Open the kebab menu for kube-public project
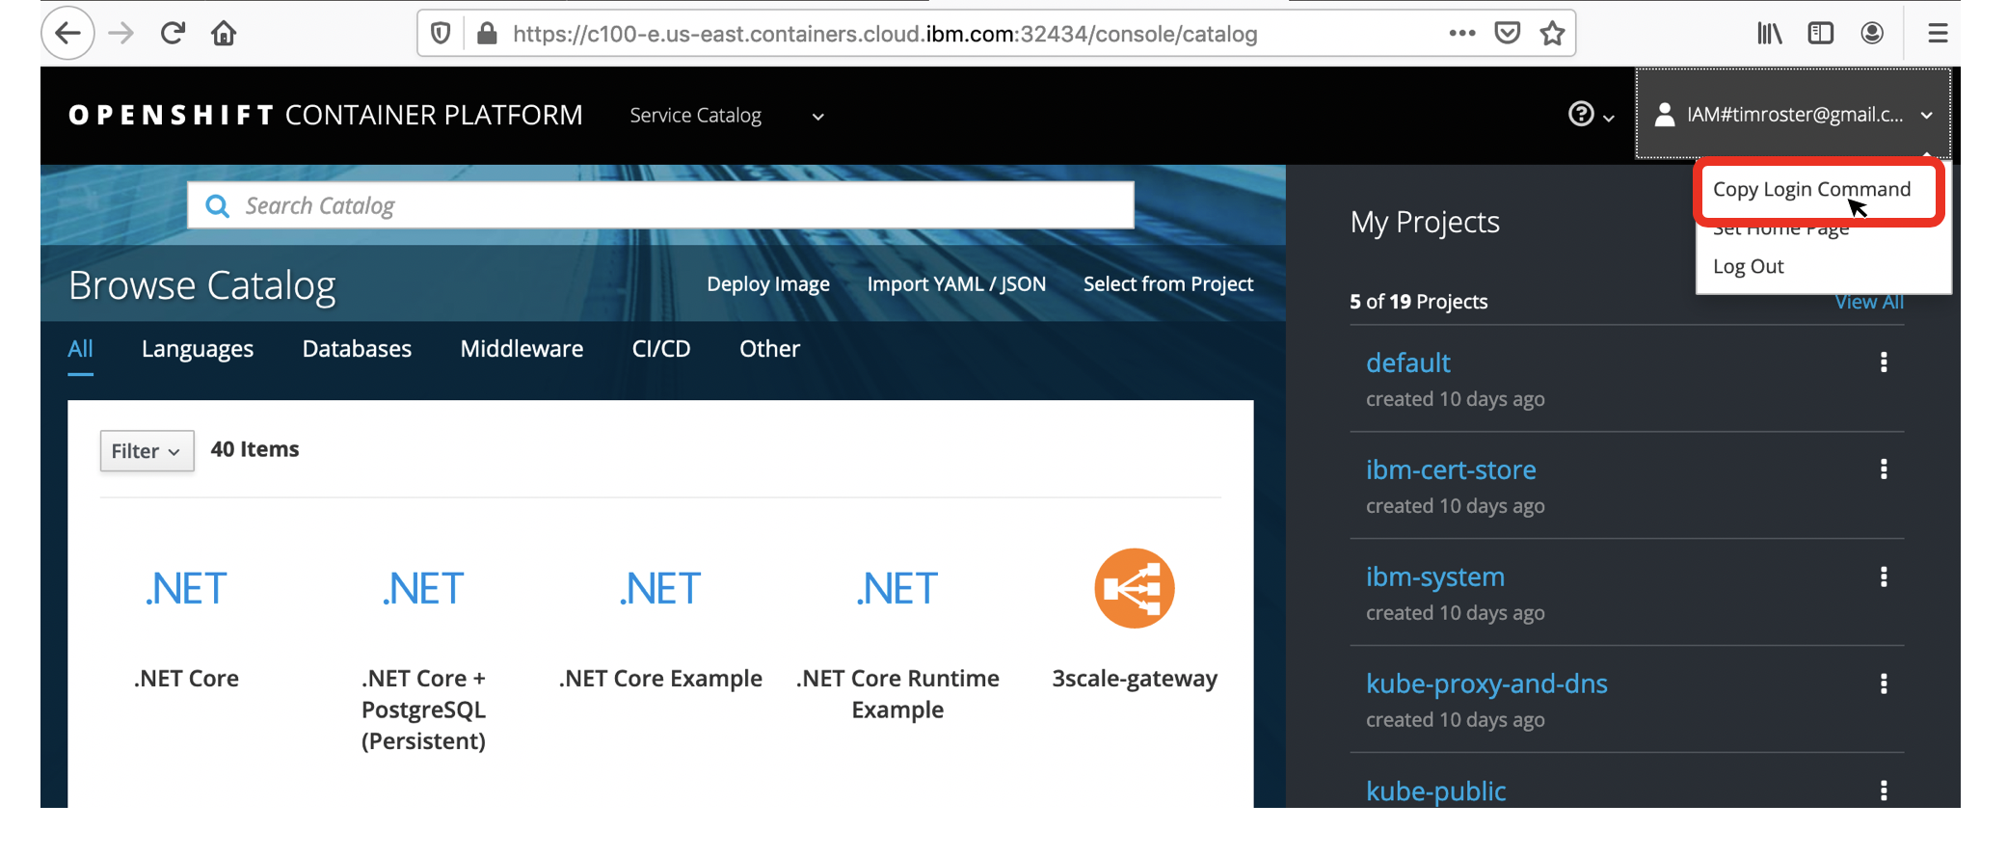 (1884, 791)
